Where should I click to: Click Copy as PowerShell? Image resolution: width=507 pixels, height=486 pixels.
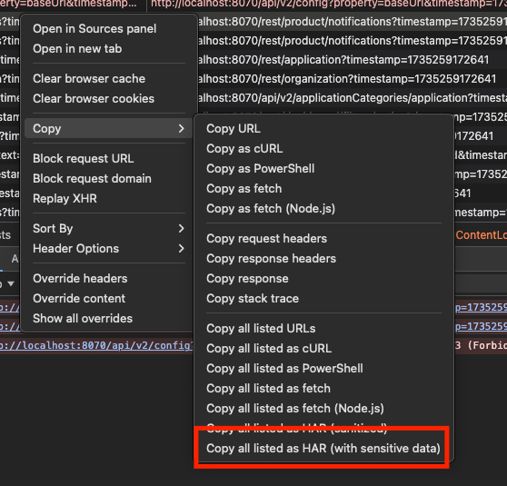pos(260,169)
